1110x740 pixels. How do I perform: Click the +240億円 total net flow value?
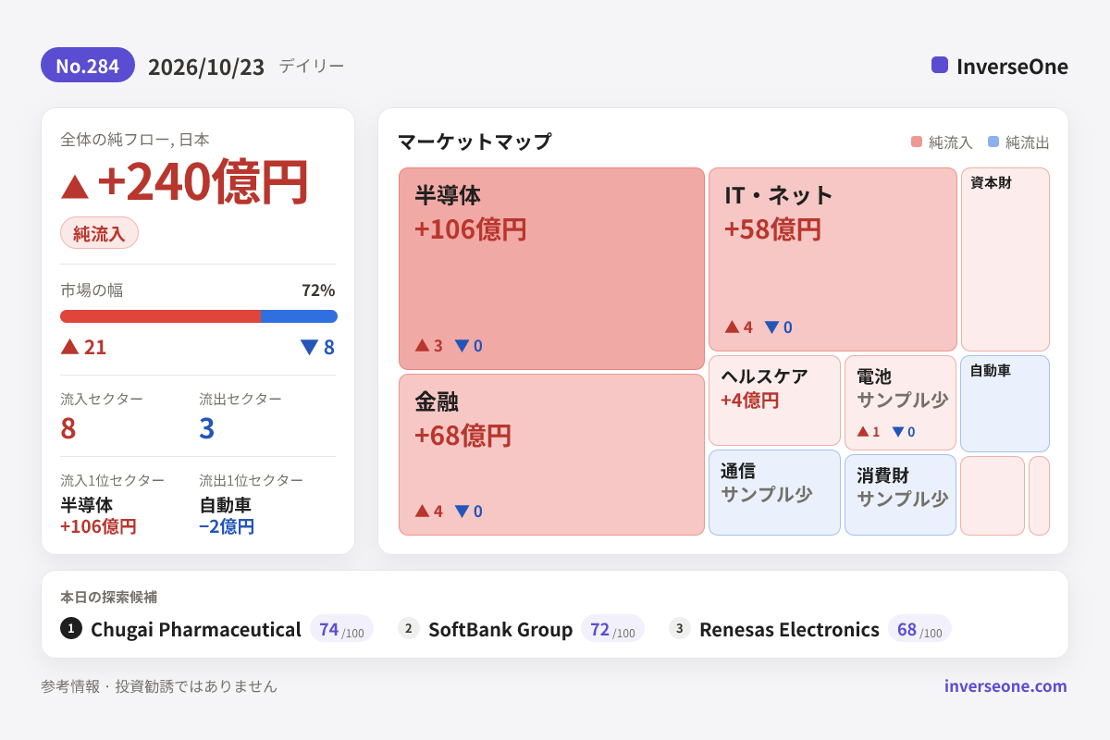click(203, 182)
